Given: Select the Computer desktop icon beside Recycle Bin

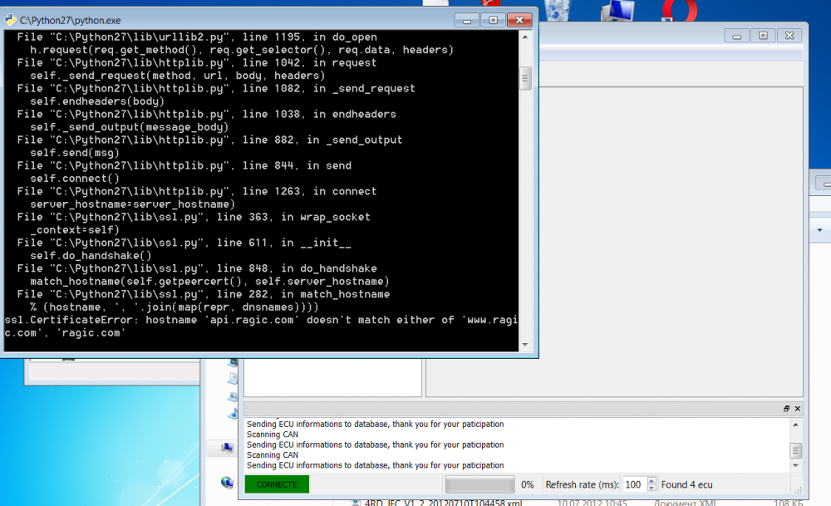Looking at the screenshot, I should [617, 10].
